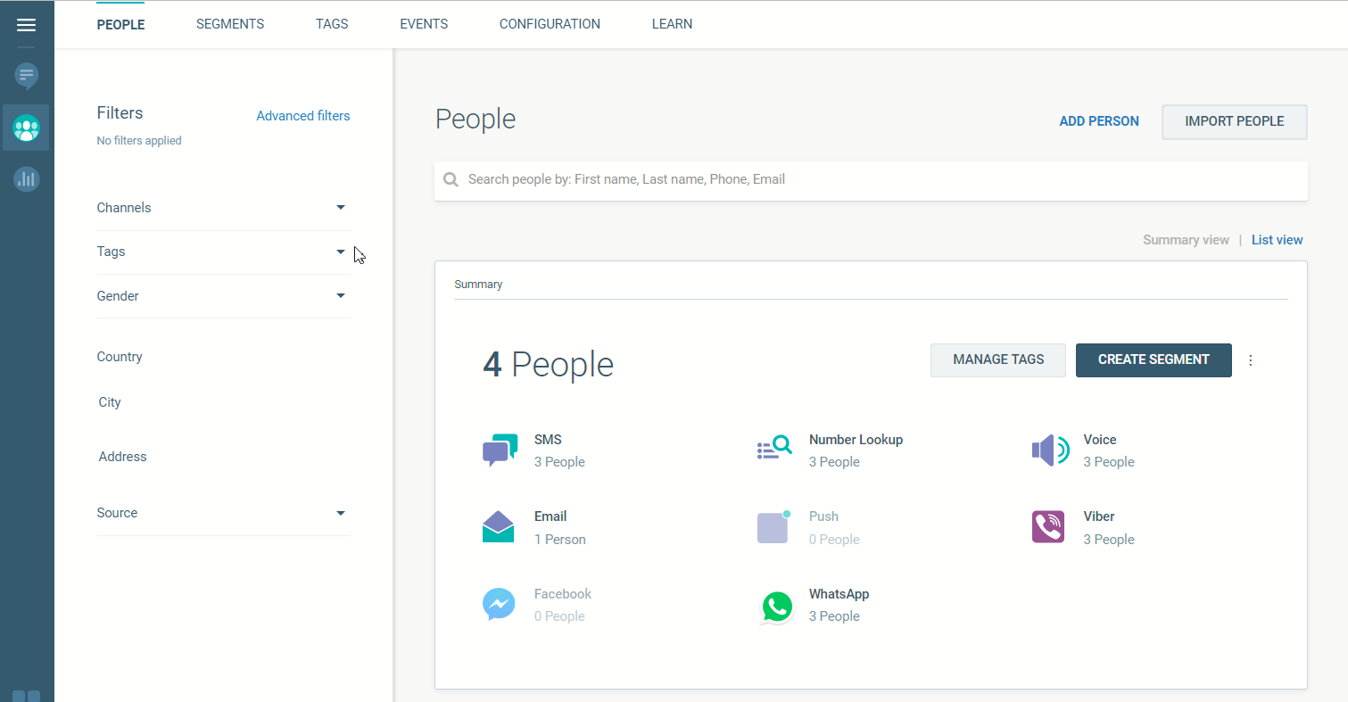
Task: Click the Email envelope icon
Action: click(x=499, y=527)
